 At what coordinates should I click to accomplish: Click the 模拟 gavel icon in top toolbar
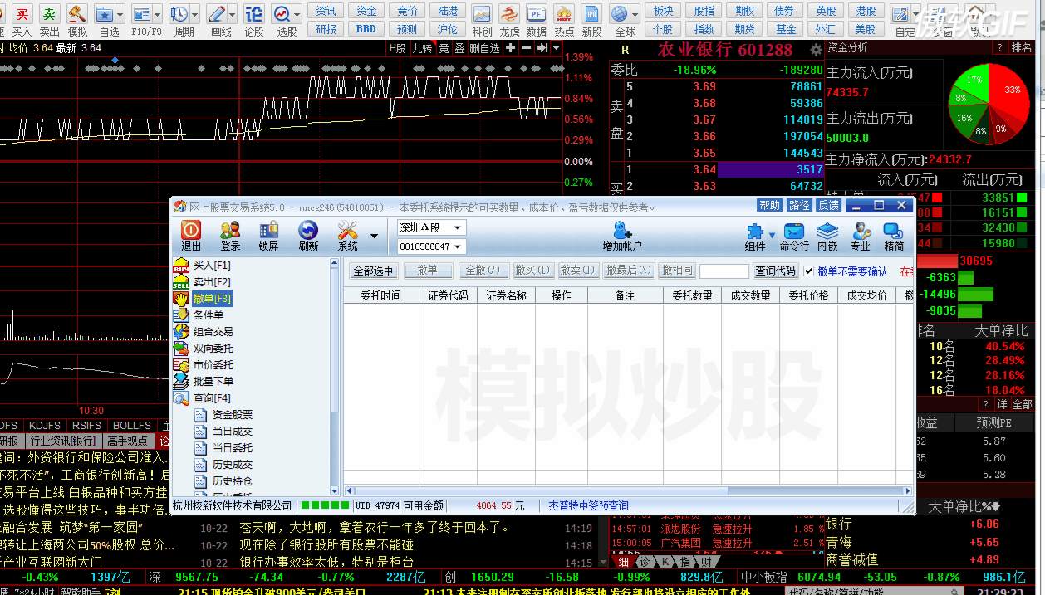(x=77, y=14)
